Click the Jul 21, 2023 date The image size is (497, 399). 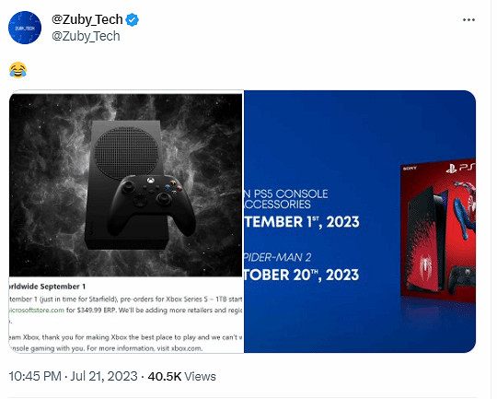[104, 377]
